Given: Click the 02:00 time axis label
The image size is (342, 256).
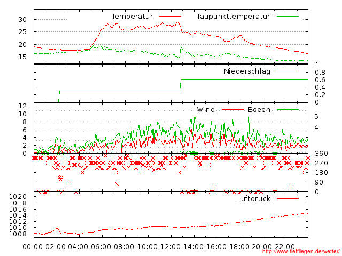Looking at the screenshot, I should pyautogui.click(x=56, y=247).
